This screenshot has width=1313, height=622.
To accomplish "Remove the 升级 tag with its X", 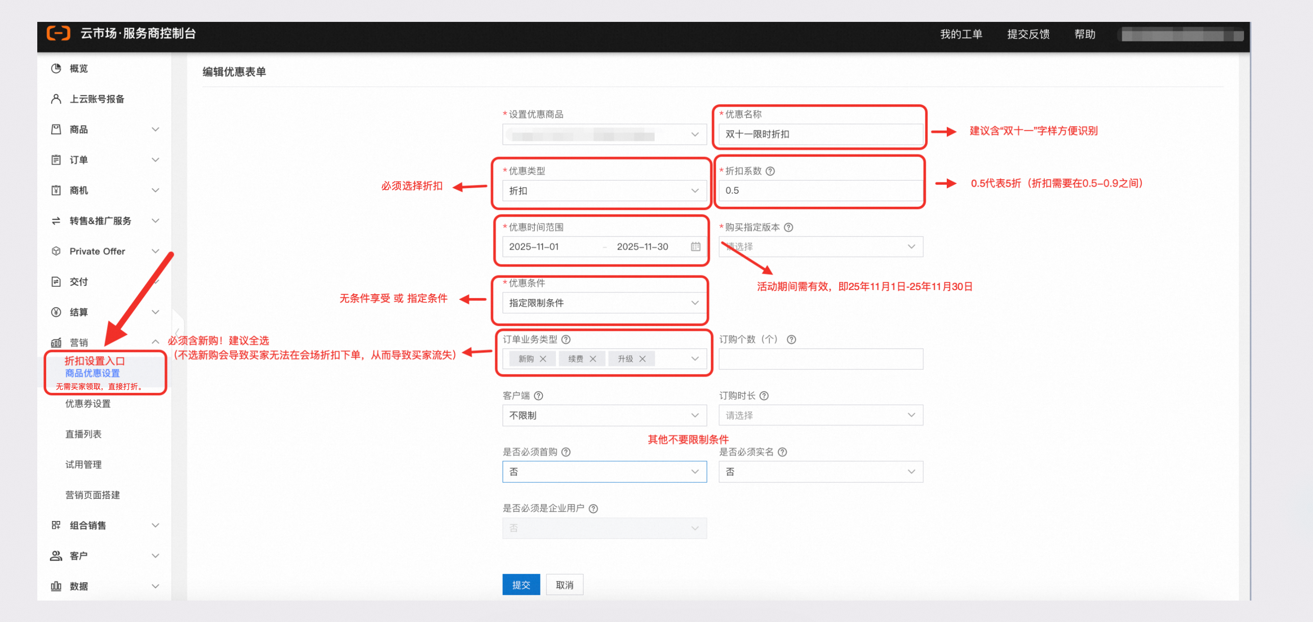I will (642, 359).
